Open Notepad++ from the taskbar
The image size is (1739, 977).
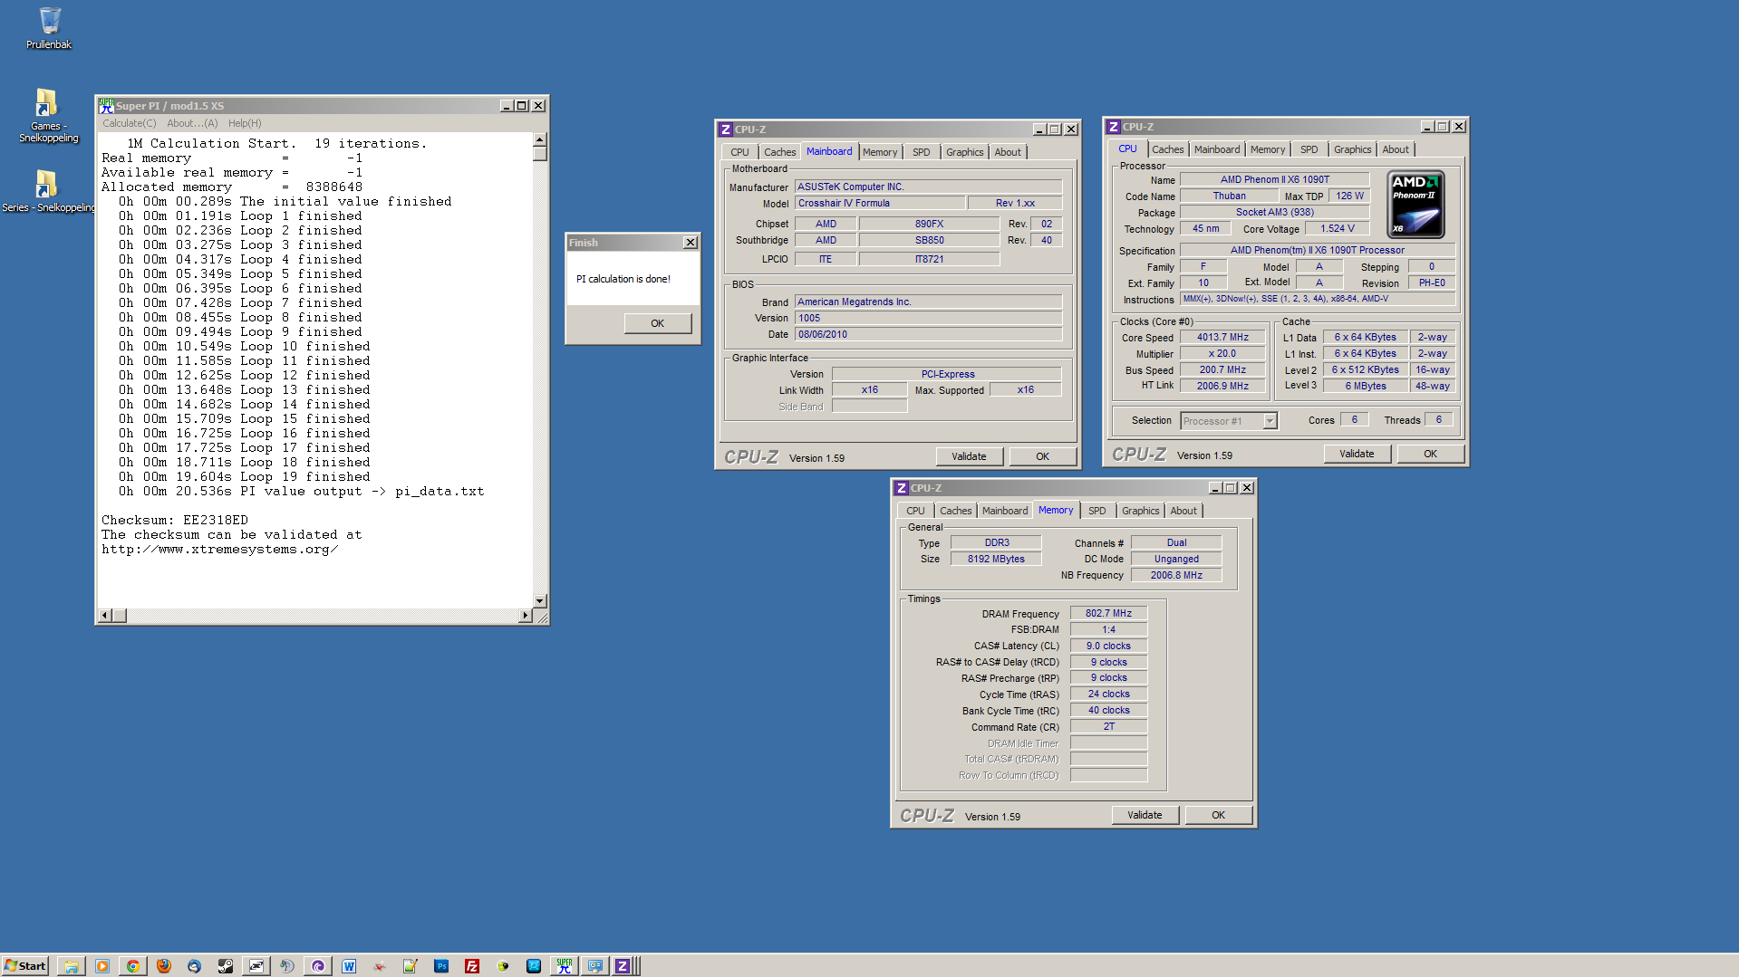click(411, 966)
